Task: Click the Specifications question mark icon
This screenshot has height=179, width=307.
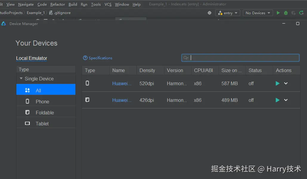Action: point(85,58)
